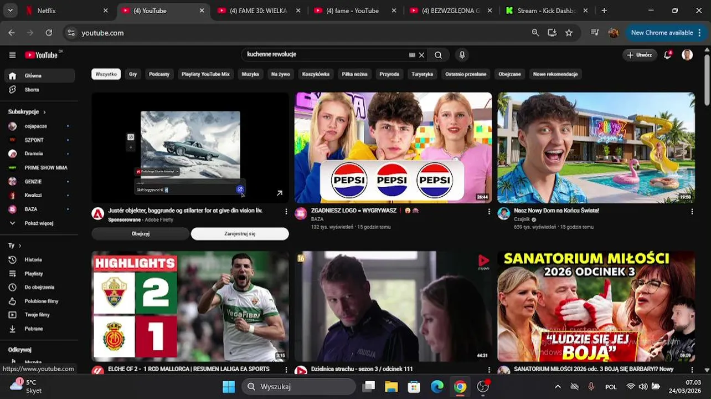Viewport: 711px width, 399px height.
Task: Open File Explorer from the taskbar
Action: click(391, 386)
